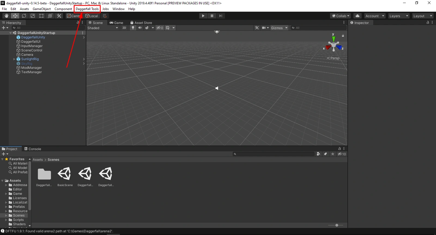436x235 pixels.
Task: Select the Rect tool
Action: [x=41, y=16]
